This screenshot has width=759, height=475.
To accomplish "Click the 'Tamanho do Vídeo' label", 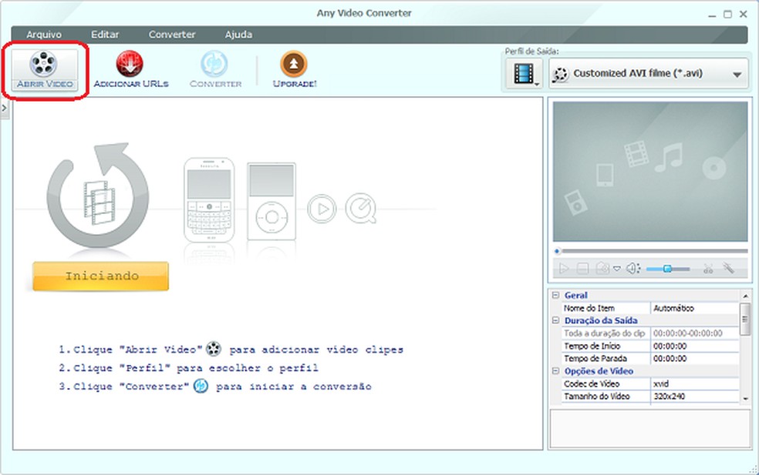I will (597, 396).
